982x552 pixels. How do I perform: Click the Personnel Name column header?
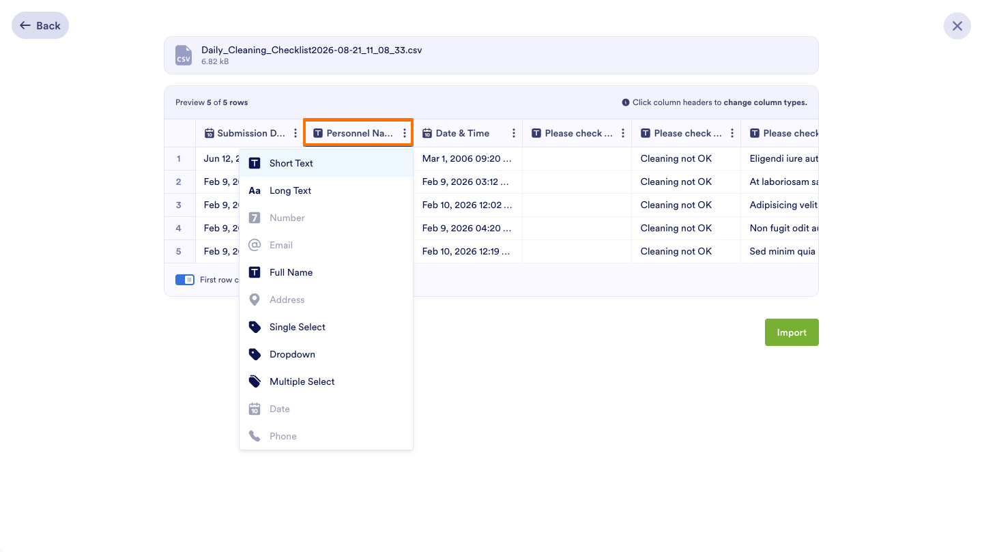tap(358, 133)
